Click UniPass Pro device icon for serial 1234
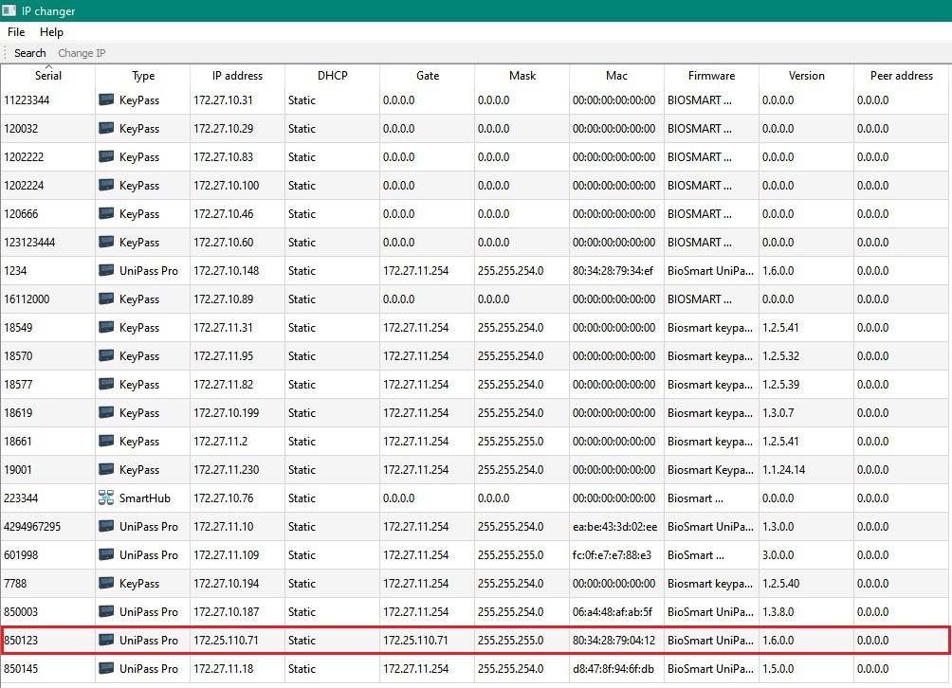The height and width of the screenshot is (688, 952). click(106, 270)
